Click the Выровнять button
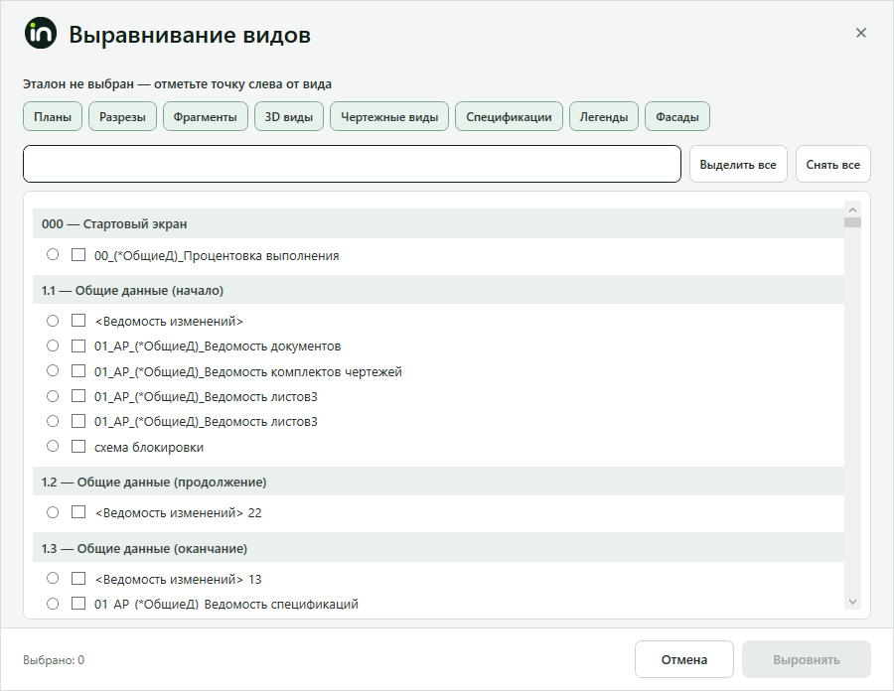 click(x=807, y=659)
